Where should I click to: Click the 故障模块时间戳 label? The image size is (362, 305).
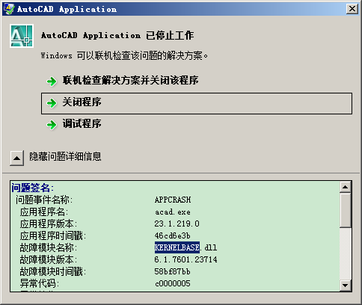point(53,271)
